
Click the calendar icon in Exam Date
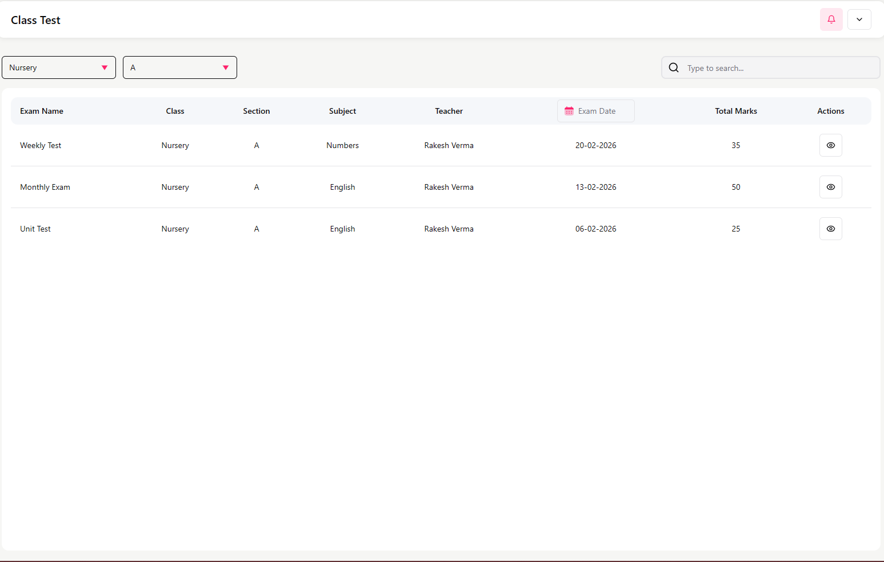pos(569,111)
